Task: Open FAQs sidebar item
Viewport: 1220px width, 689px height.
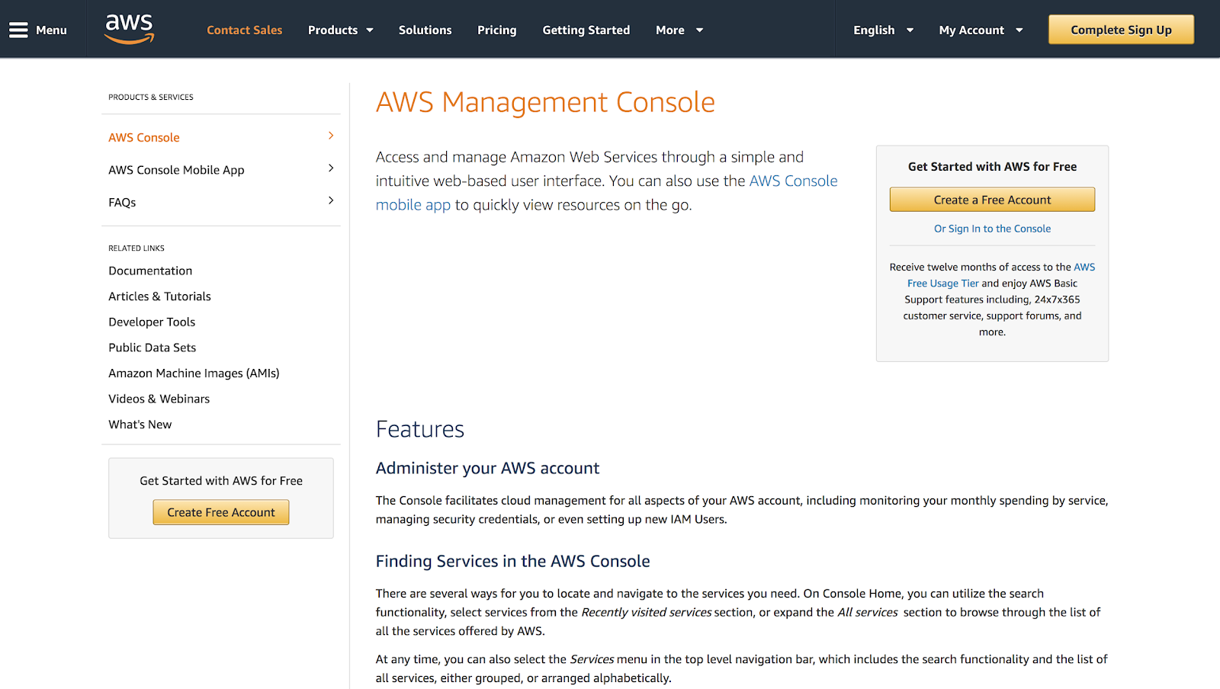Action: tap(122, 202)
